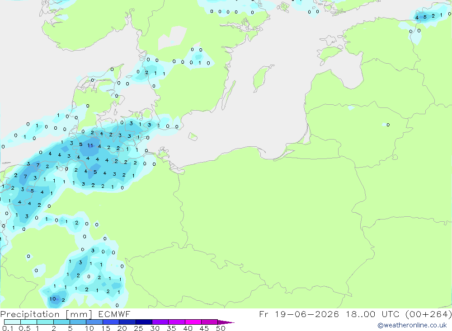
Task: Click legend swatch between 10 and 15
Action: [x=94, y=322]
